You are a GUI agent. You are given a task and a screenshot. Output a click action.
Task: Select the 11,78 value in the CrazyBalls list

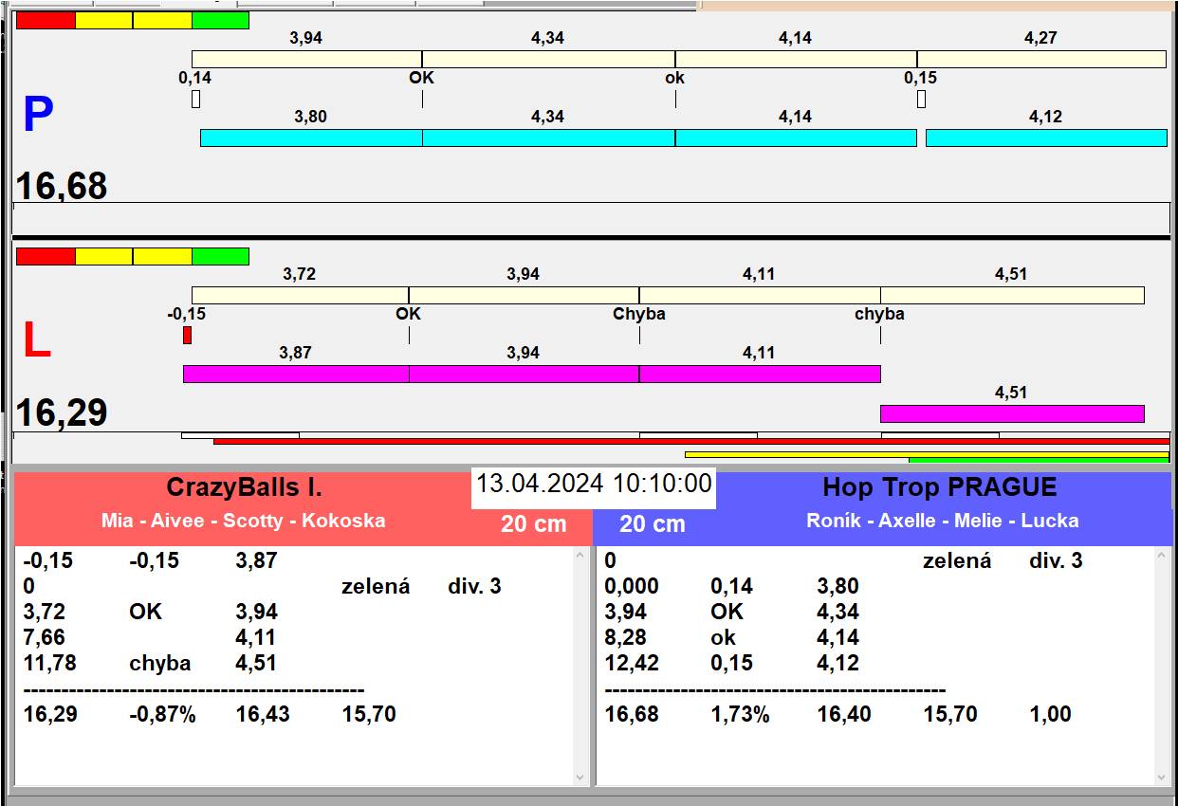coord(49,663)
